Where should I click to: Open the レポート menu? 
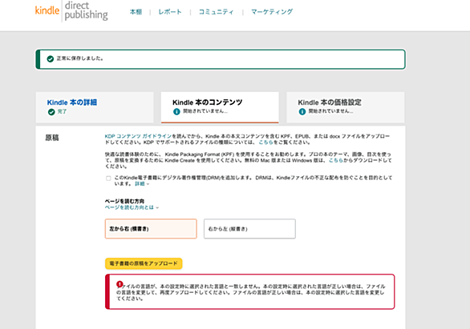pyautogui.click(x=170, y=12)
